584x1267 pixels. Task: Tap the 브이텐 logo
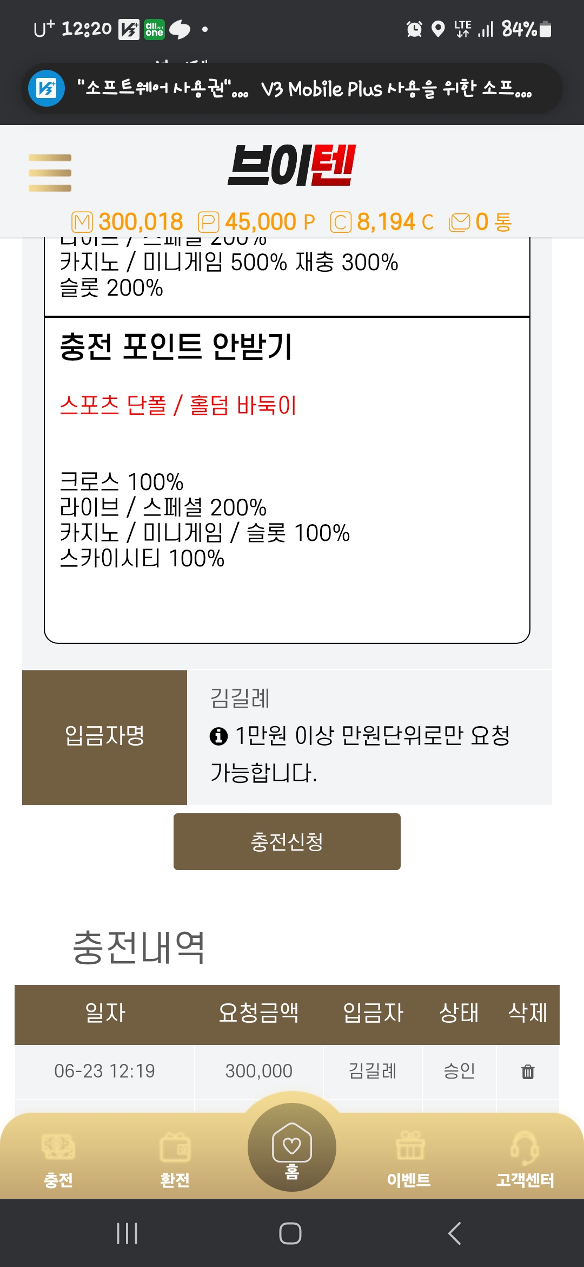(291, 165)
